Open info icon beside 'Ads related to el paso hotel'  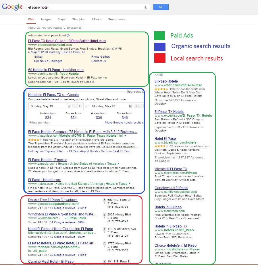click(x=68, y=36)
